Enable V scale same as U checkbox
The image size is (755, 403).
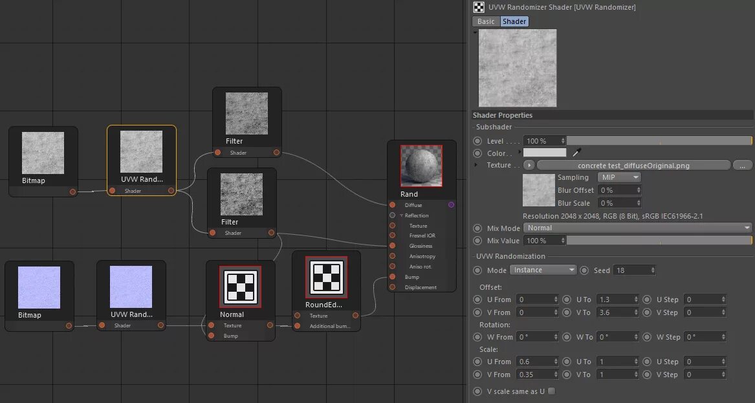[x=552, y=391]
